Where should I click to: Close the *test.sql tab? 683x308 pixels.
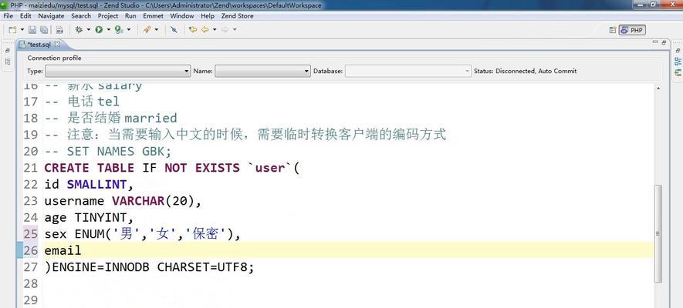coord(58,45)
